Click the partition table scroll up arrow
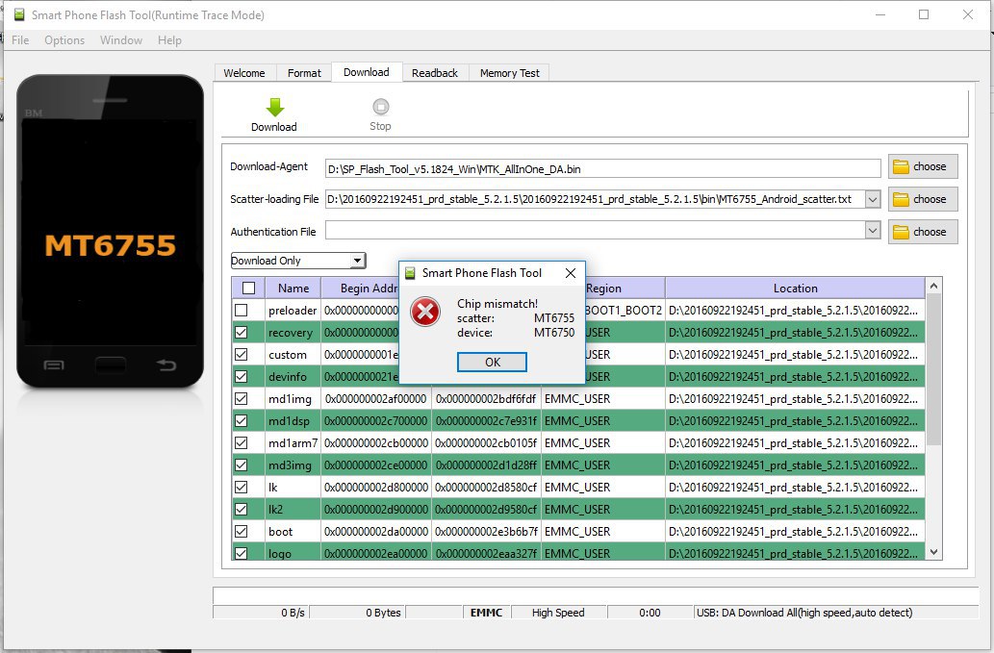The height and width of the screenshot is (653, 994). [x=933, y=287]
